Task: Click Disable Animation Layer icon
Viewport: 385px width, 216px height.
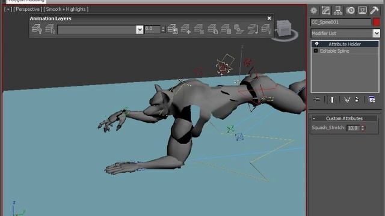Action: pyautogui.click(x=266, y=29)
